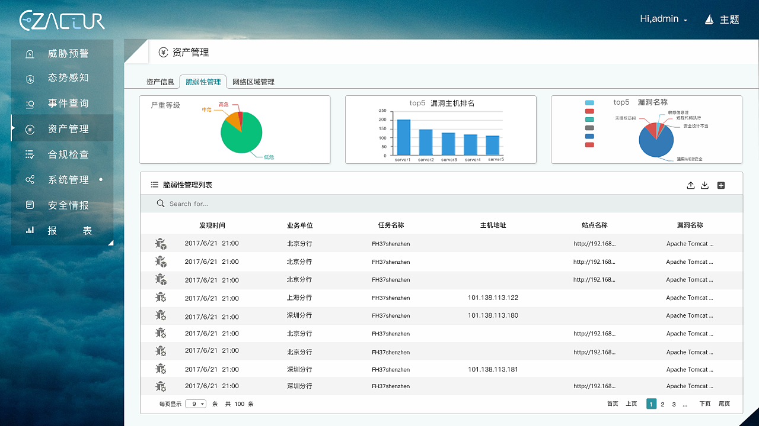
Task: Click the bug icon on first table row
Action: point(160,243)
